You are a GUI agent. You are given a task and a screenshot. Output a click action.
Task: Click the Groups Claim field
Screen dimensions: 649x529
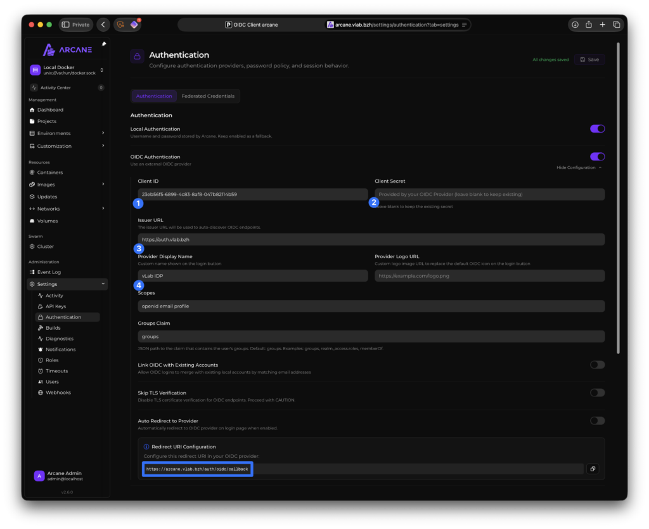click(x=371, y=336)
